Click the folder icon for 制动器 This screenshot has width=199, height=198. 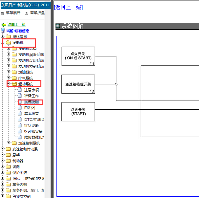click(8, 161)
